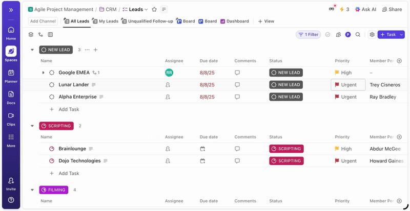This screenshot has width=410, height=211.
Task: Click the subtasks icon in toolbar
Action: (40, 35)
